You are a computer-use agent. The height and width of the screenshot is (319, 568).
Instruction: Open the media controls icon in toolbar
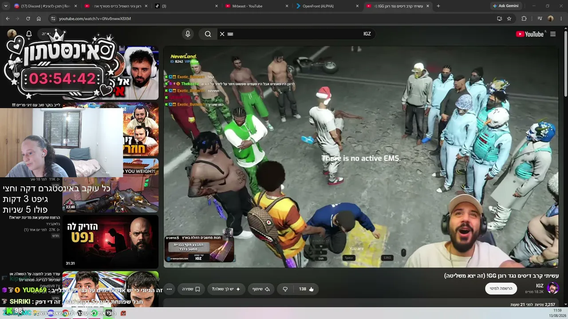(540, 19)
